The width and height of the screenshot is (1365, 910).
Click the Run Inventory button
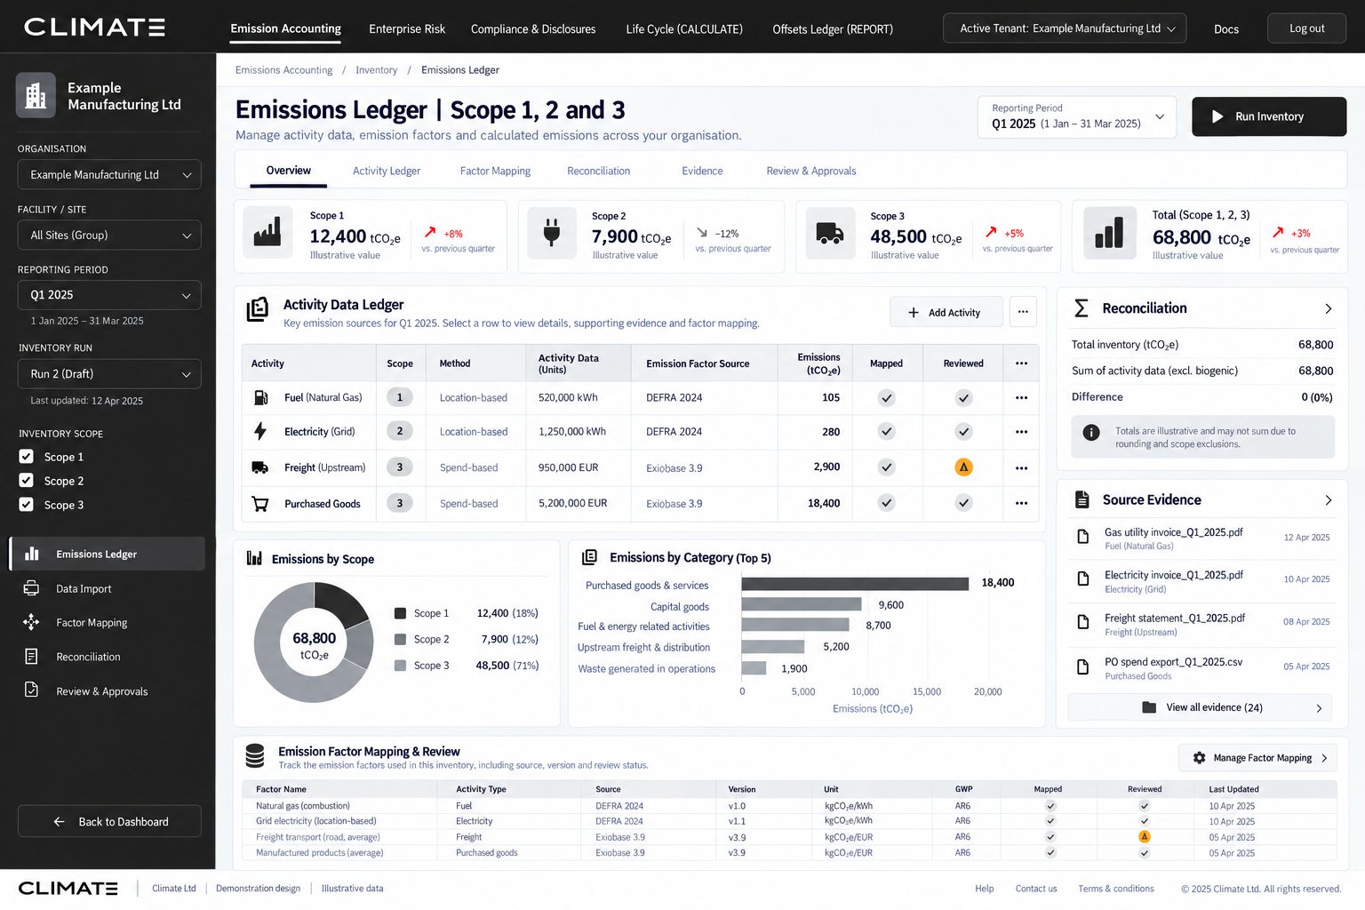1269,116
